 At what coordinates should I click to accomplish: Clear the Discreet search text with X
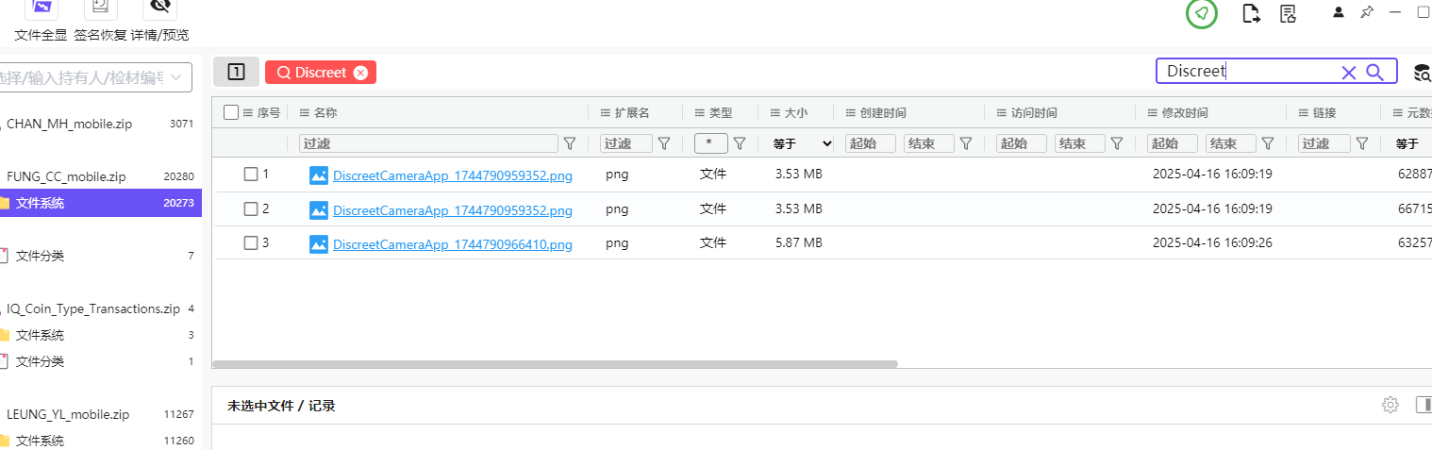[1349, 72]
